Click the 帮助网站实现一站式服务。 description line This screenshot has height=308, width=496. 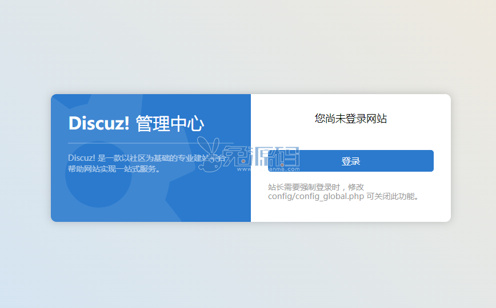click(114, 169)
